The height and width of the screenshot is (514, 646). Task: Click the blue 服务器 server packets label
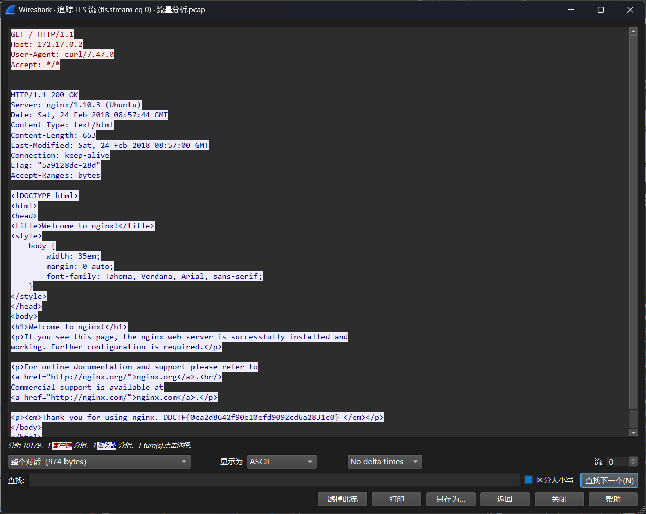pos(107,445)
